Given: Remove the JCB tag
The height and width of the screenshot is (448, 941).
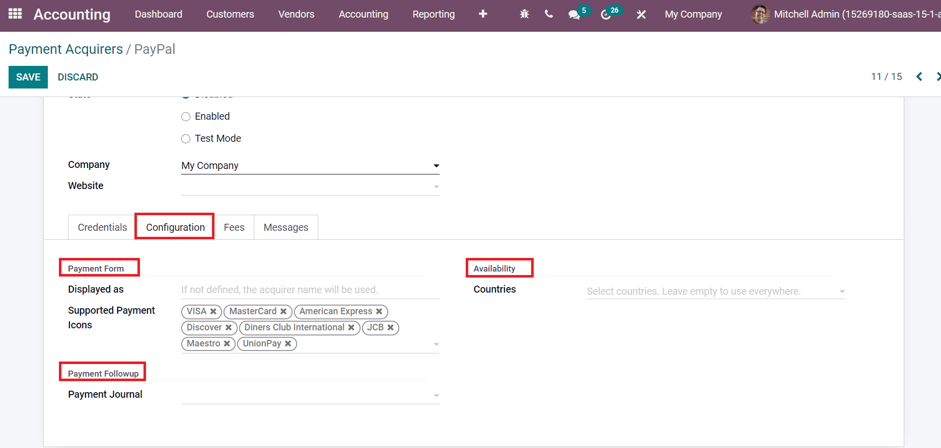Looking at the screenshot, I should (x=391, y=327).
